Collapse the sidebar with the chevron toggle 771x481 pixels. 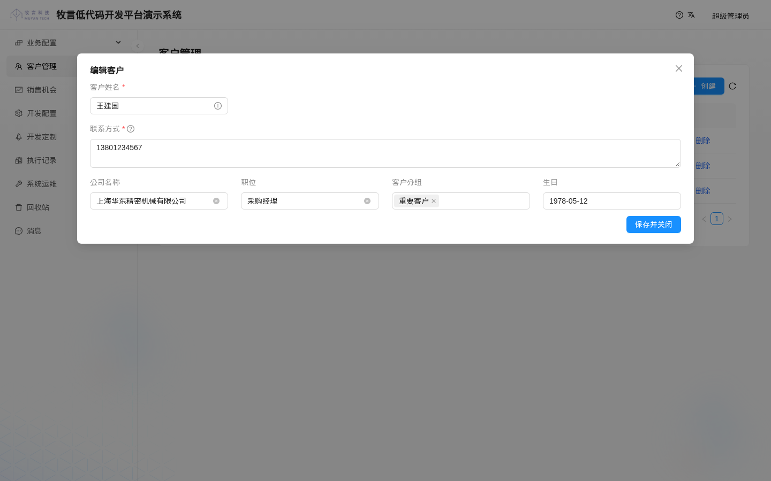click(138, 46)
